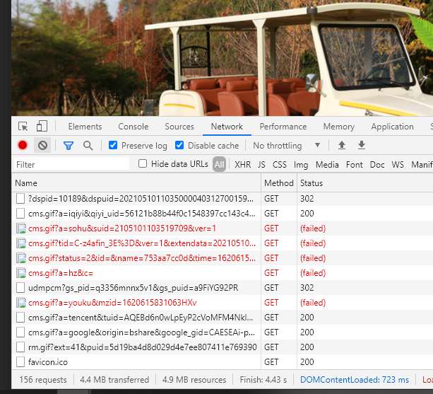Filter requests by JS type
The width and height of the screenshot is (433, 394).
[x=261, y=165]
